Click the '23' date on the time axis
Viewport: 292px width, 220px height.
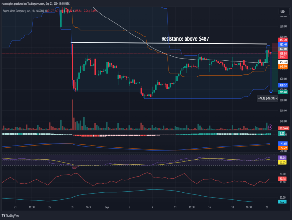tap(267, 207)
